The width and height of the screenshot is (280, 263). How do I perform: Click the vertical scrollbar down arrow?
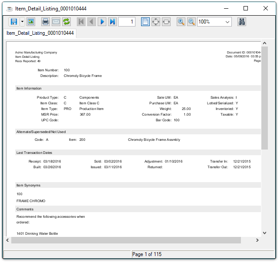coord(264,233)
